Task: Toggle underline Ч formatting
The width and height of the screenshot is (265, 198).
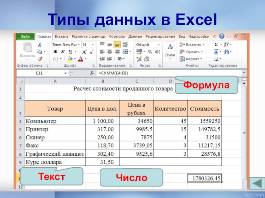Action: 71,52
